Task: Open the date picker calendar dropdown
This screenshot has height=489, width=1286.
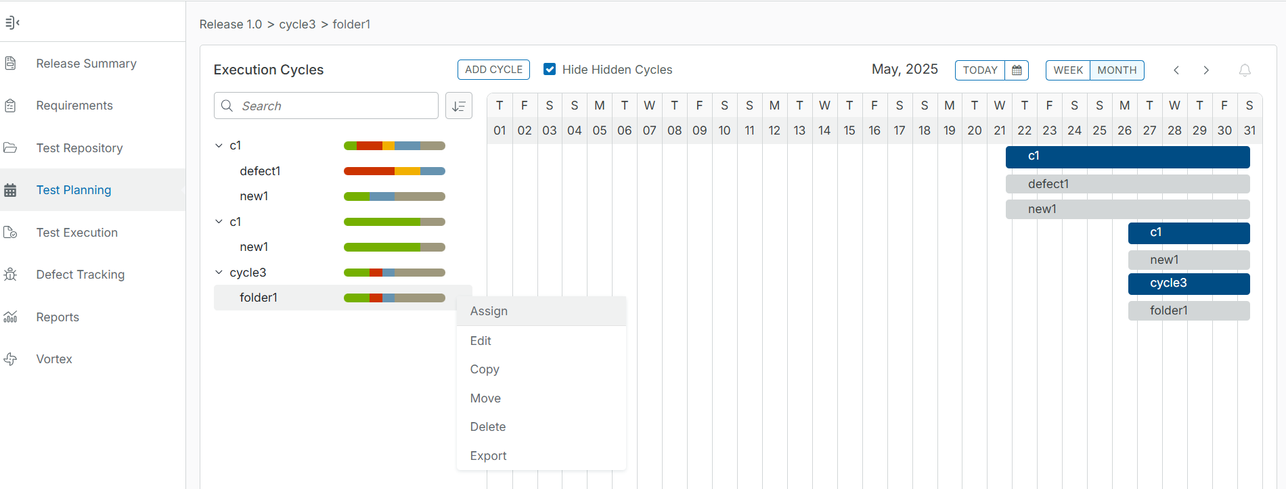Action: pos(1016,70)
